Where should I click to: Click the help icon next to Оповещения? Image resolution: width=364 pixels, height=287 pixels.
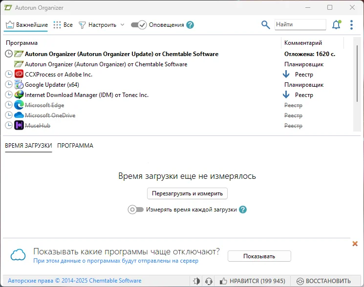[x=190, y=25]
